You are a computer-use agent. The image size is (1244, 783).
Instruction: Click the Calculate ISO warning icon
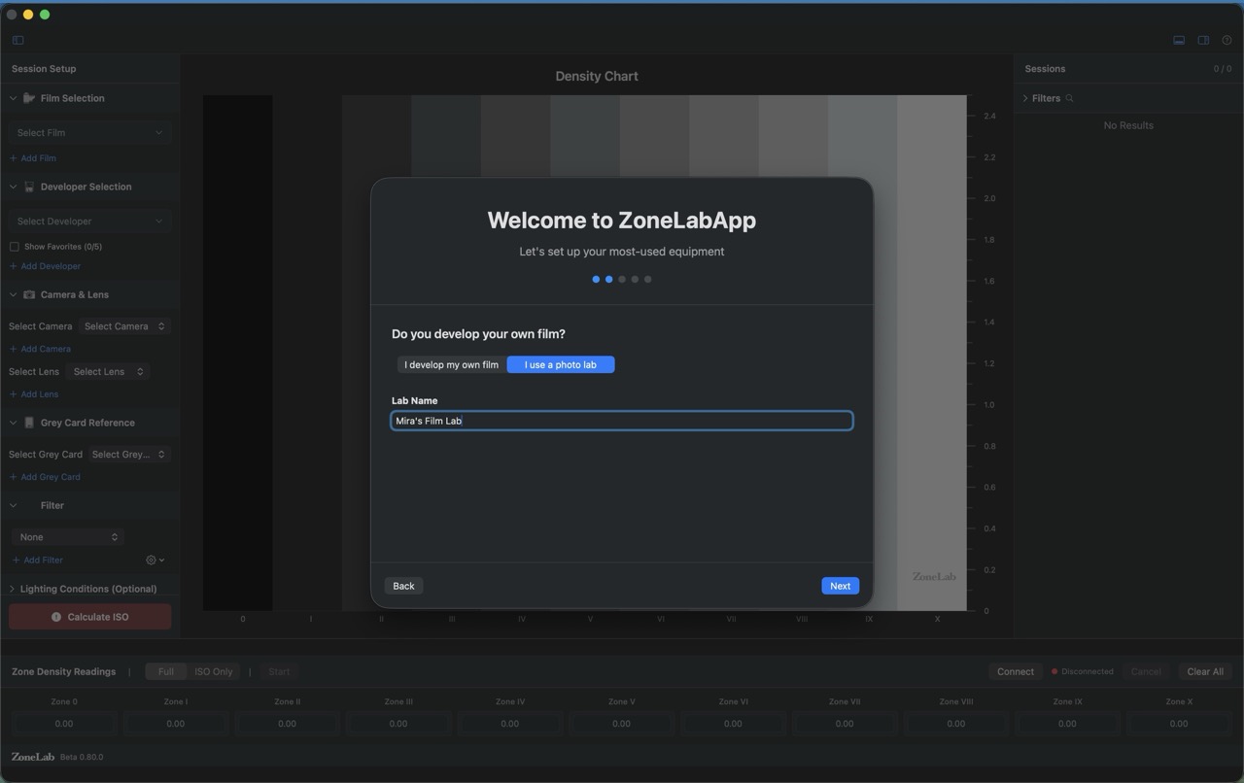[x=56, y=617]
